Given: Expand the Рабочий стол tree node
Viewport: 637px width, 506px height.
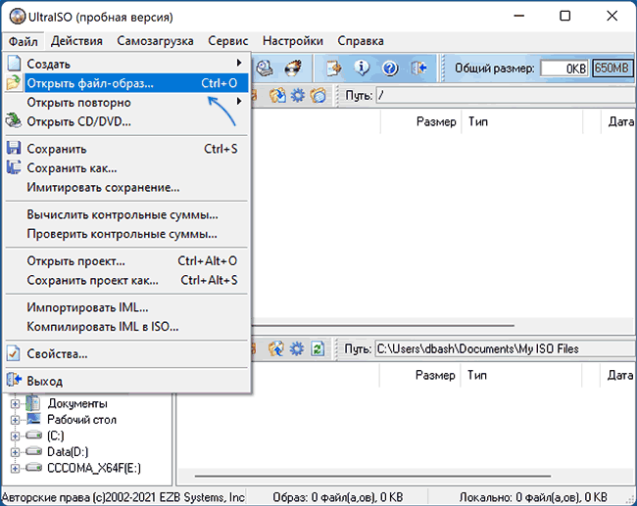Looking at the screenshot, I should 15,420.
